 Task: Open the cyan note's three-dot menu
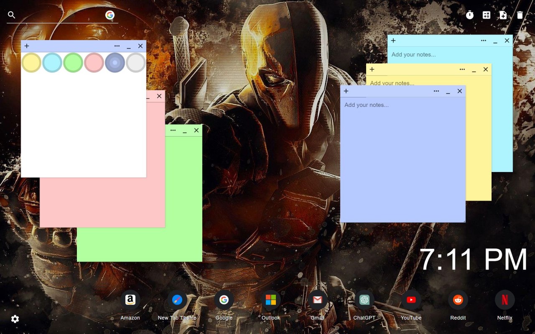tap(484, 40)
